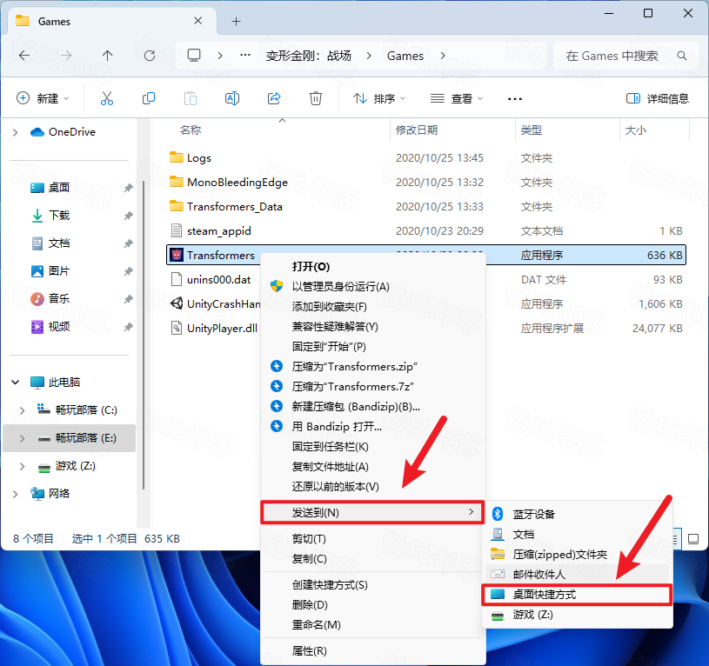Select Properties in context menu
Viewport: 709px width, 666px height.
click(372, 651)
